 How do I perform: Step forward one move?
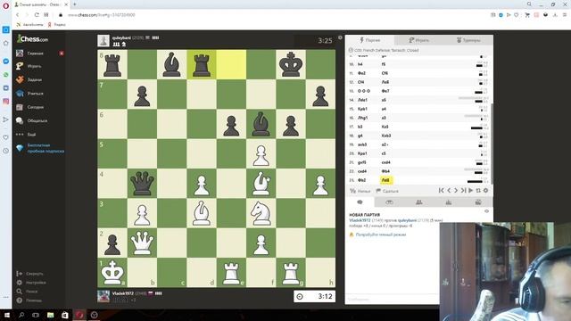456,190
